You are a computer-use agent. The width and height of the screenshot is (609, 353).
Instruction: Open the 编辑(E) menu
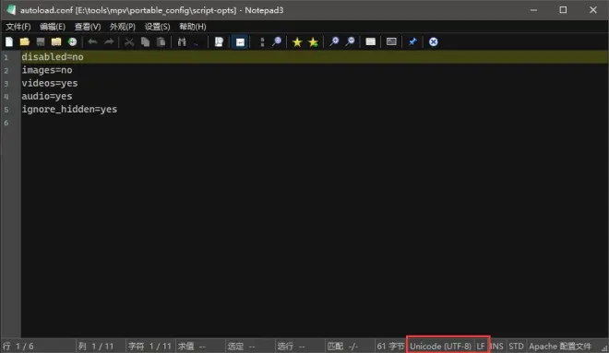(x=53, y=27)
